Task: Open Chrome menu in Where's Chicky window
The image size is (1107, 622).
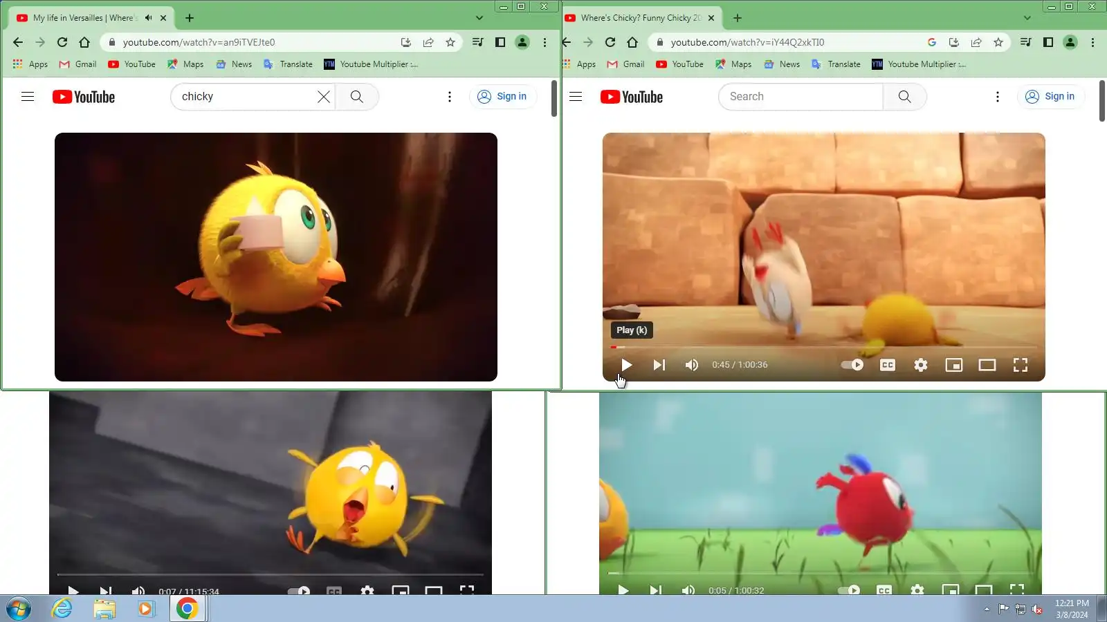Action: pos(1093,42)
